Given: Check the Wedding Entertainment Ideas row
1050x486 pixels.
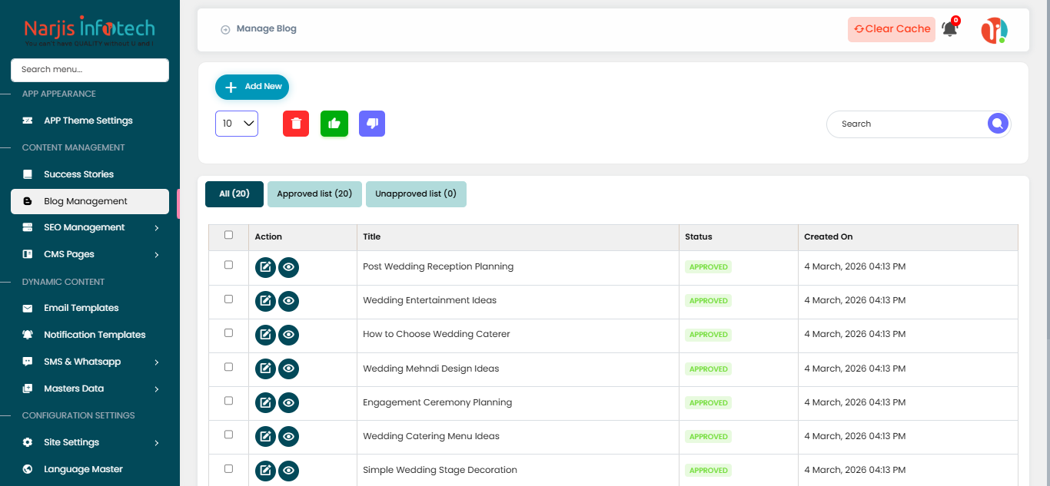Looking at the screenshot, I should [x=228, y=299].
